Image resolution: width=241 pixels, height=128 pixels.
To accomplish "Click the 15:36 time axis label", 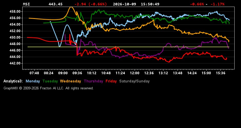I will [220, 73].
